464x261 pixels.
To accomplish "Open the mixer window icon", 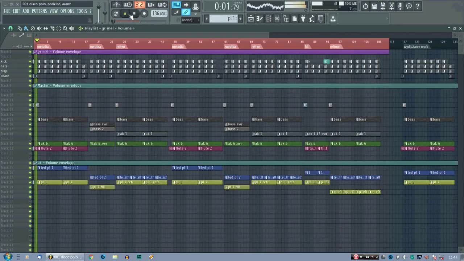I will tap(277, 18).
